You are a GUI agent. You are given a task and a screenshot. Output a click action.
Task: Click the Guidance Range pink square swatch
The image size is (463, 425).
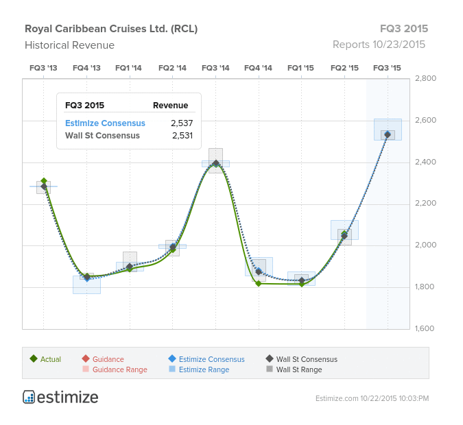(86, 369)
